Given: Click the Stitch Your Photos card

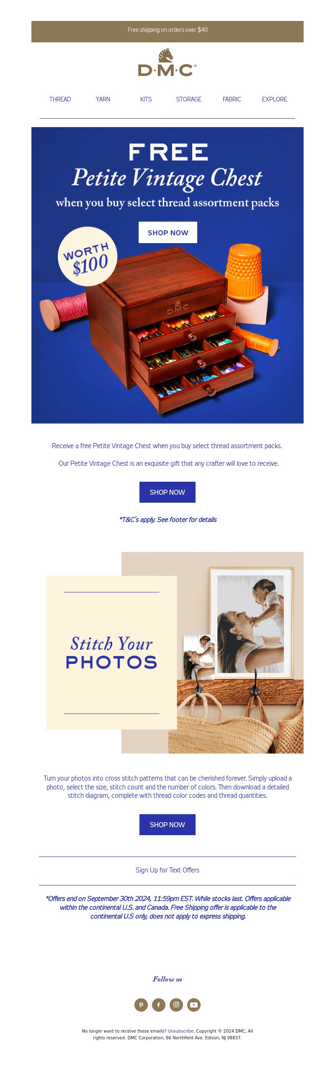Looking at the screenshot, I should pyautogui.click(x=111, y=653).
